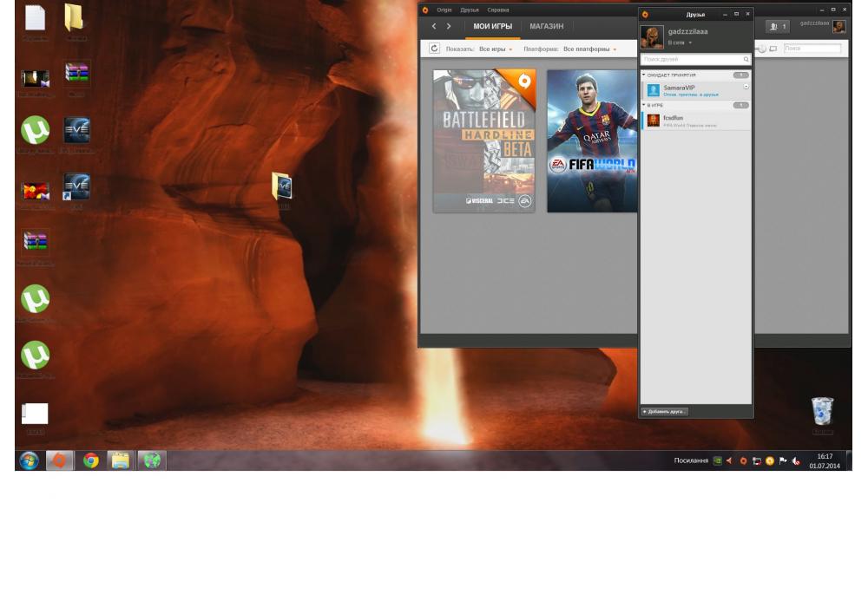Open the 'Все игры' filter dropdown
868x607 pixels.
496,49
